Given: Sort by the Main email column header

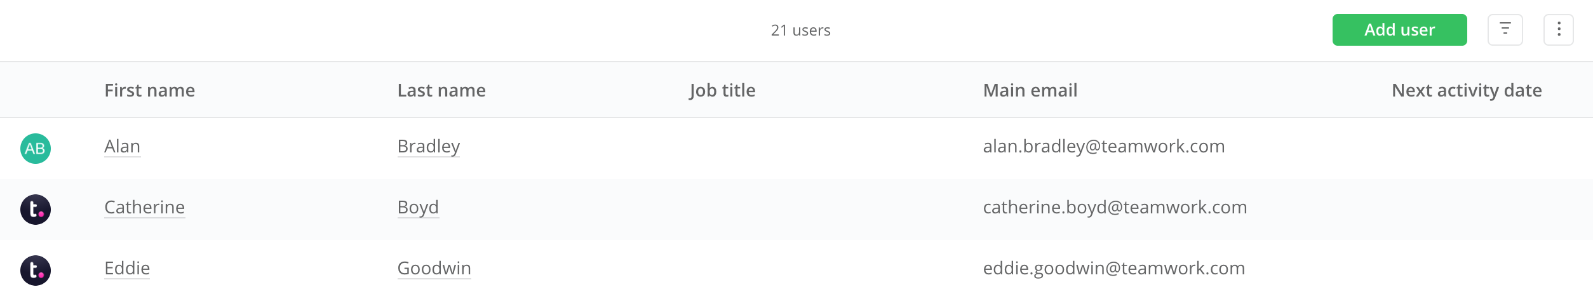Looking at the screenshot, I should (x=1030, y=90).
